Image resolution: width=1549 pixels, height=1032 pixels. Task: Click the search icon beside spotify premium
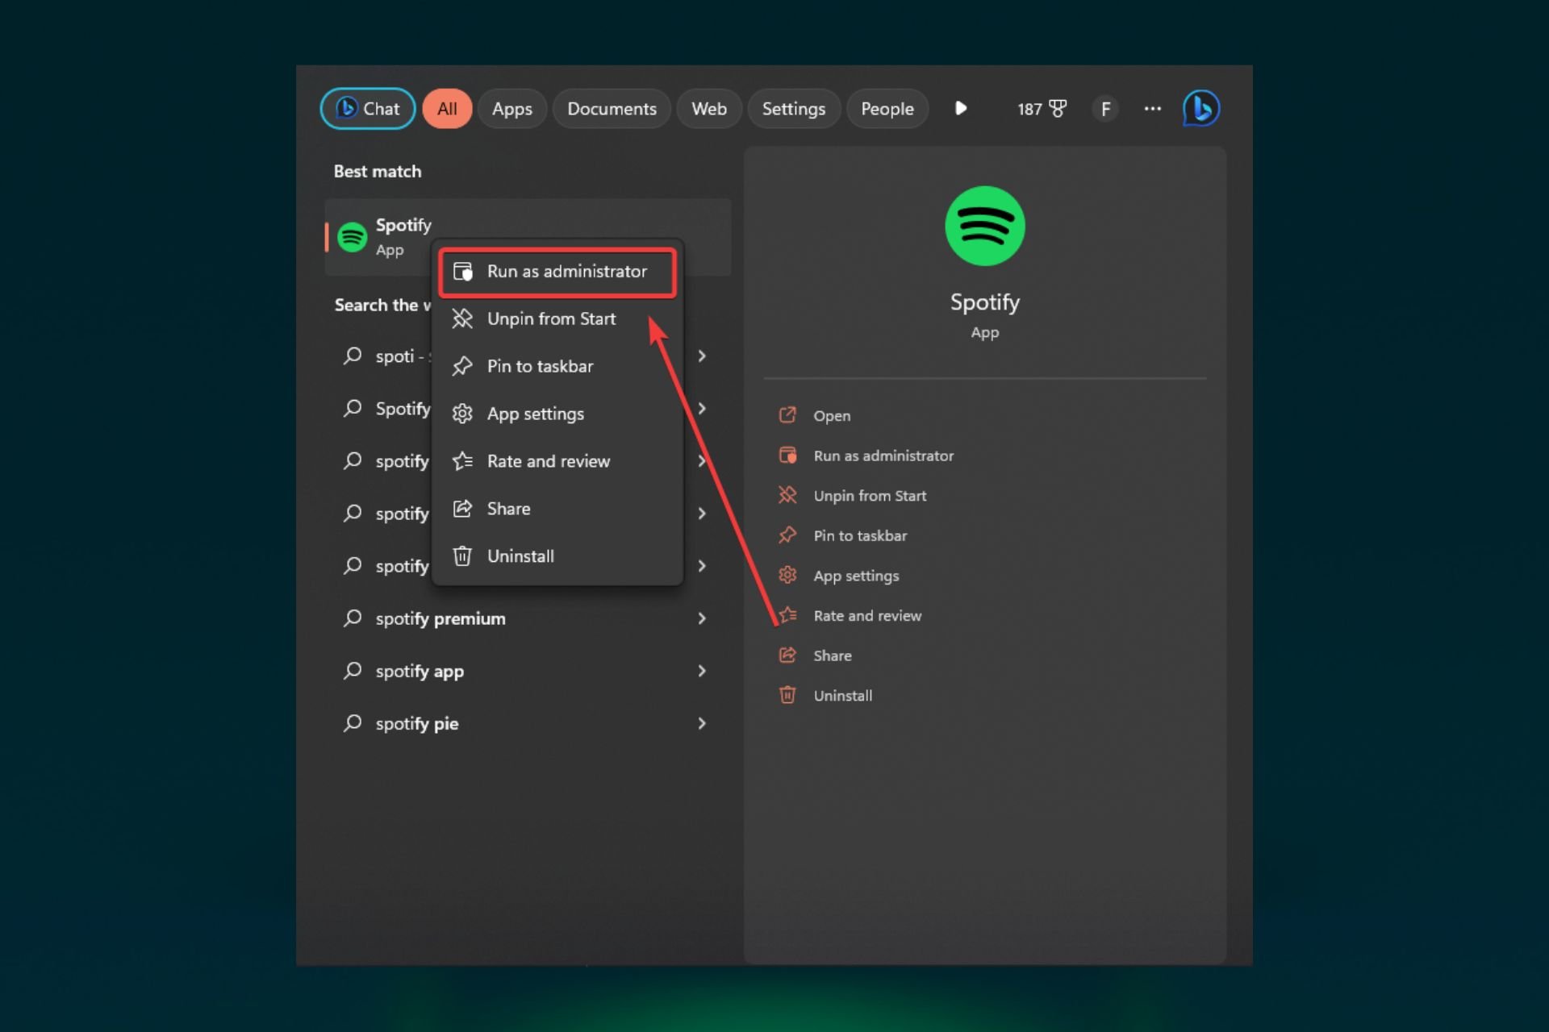coord(353,618)
